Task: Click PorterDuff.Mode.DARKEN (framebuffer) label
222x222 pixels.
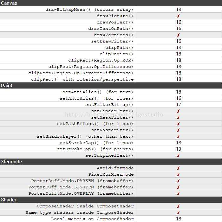Action: click(82, 181)
